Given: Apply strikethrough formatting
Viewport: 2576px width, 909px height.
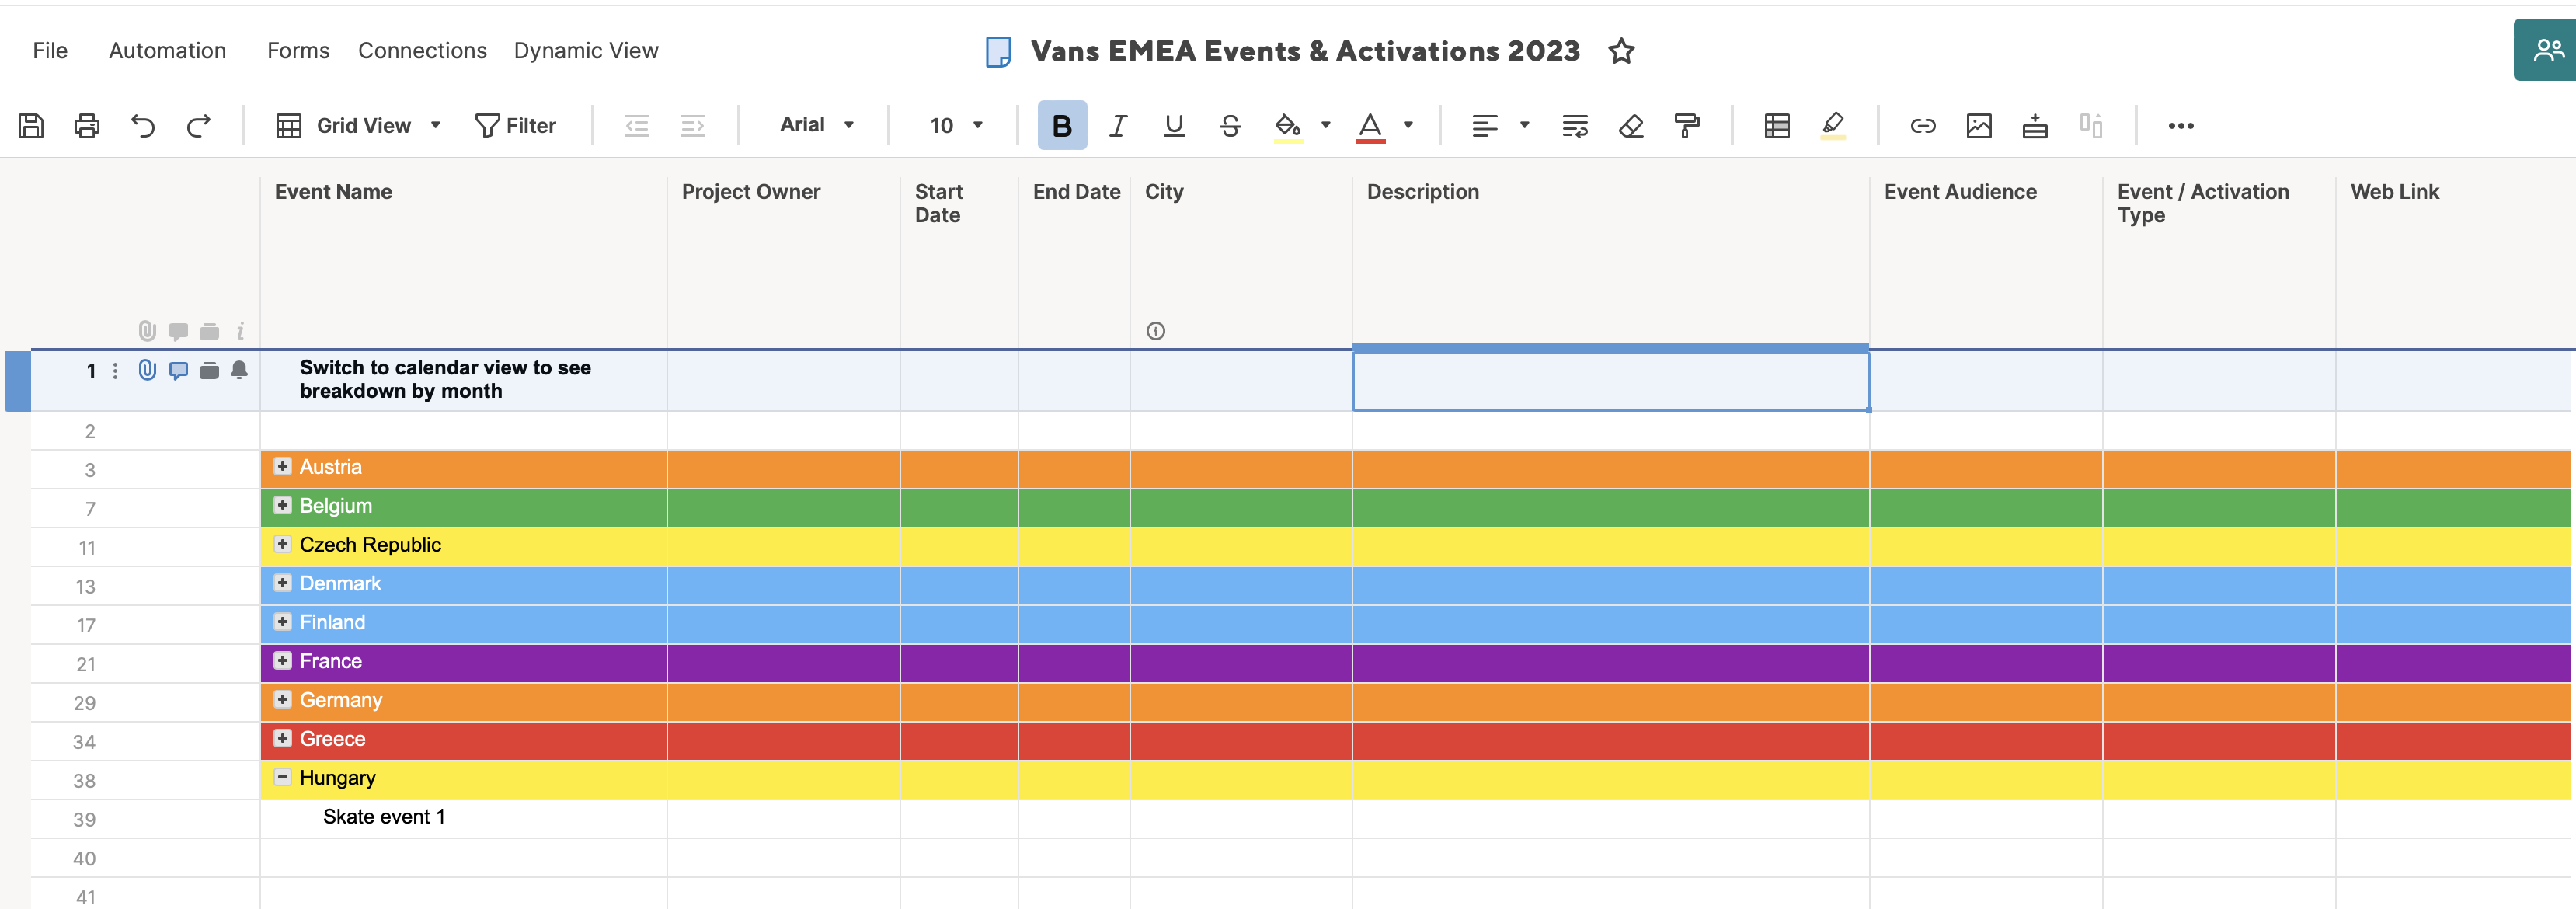Looking at the screenshot, I should click(1230, 125).
